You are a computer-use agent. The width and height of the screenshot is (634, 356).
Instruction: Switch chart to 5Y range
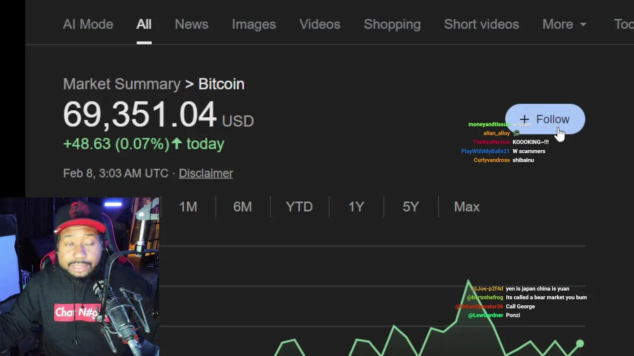[x=411, y=207]
